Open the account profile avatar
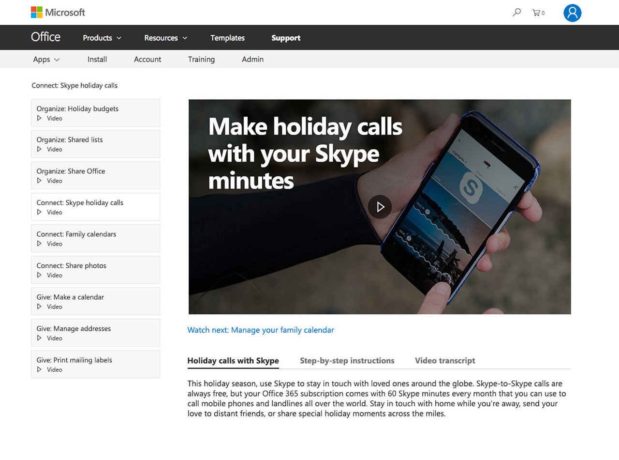 (x=572, y=13)
